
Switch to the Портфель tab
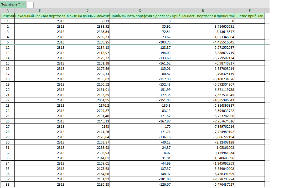10,4
